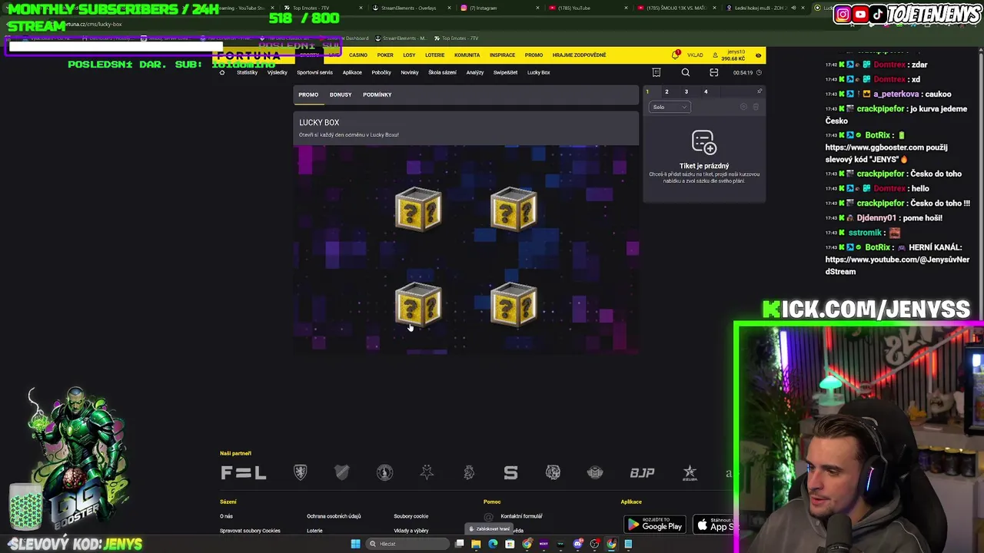Click the ticket trash icon
This screenshot has width=984, height=553.
[x=756, y=107]
